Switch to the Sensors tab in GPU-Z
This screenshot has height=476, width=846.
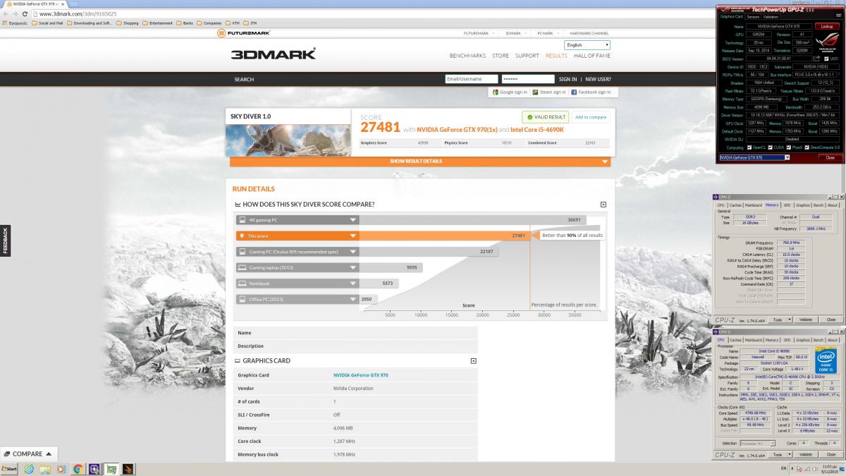(753, 17)
